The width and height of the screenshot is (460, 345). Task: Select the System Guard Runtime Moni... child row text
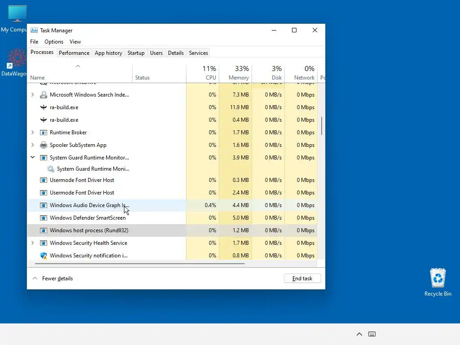tap(93, 169)
